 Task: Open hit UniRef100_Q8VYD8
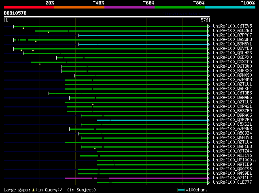[232, 49]
